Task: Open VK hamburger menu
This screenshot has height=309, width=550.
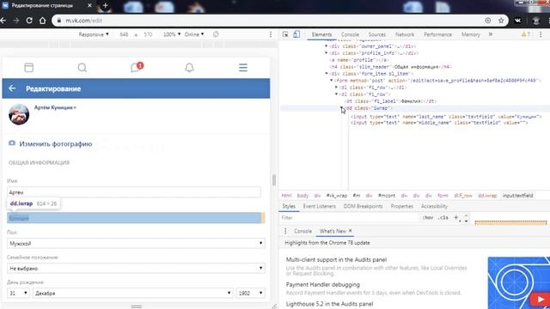Action: (x=243, y=68)
